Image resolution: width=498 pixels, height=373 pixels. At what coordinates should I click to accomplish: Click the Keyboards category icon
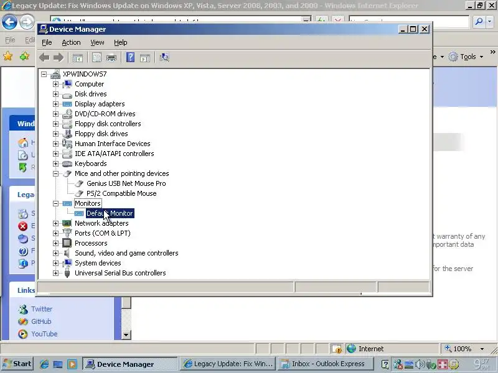pos(67,163)
